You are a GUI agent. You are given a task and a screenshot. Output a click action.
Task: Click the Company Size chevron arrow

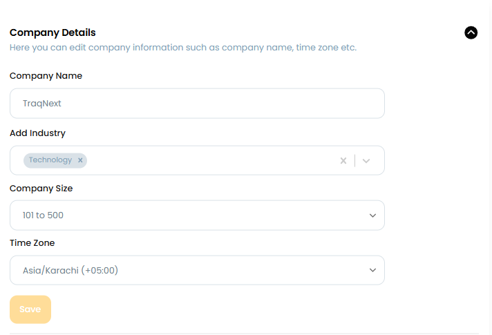coord(372,216)
